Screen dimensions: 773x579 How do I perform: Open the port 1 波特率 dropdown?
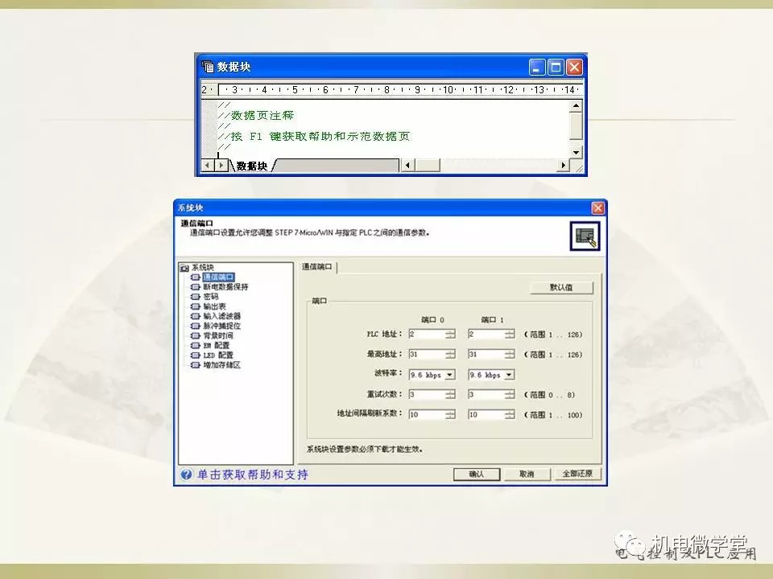509,375
